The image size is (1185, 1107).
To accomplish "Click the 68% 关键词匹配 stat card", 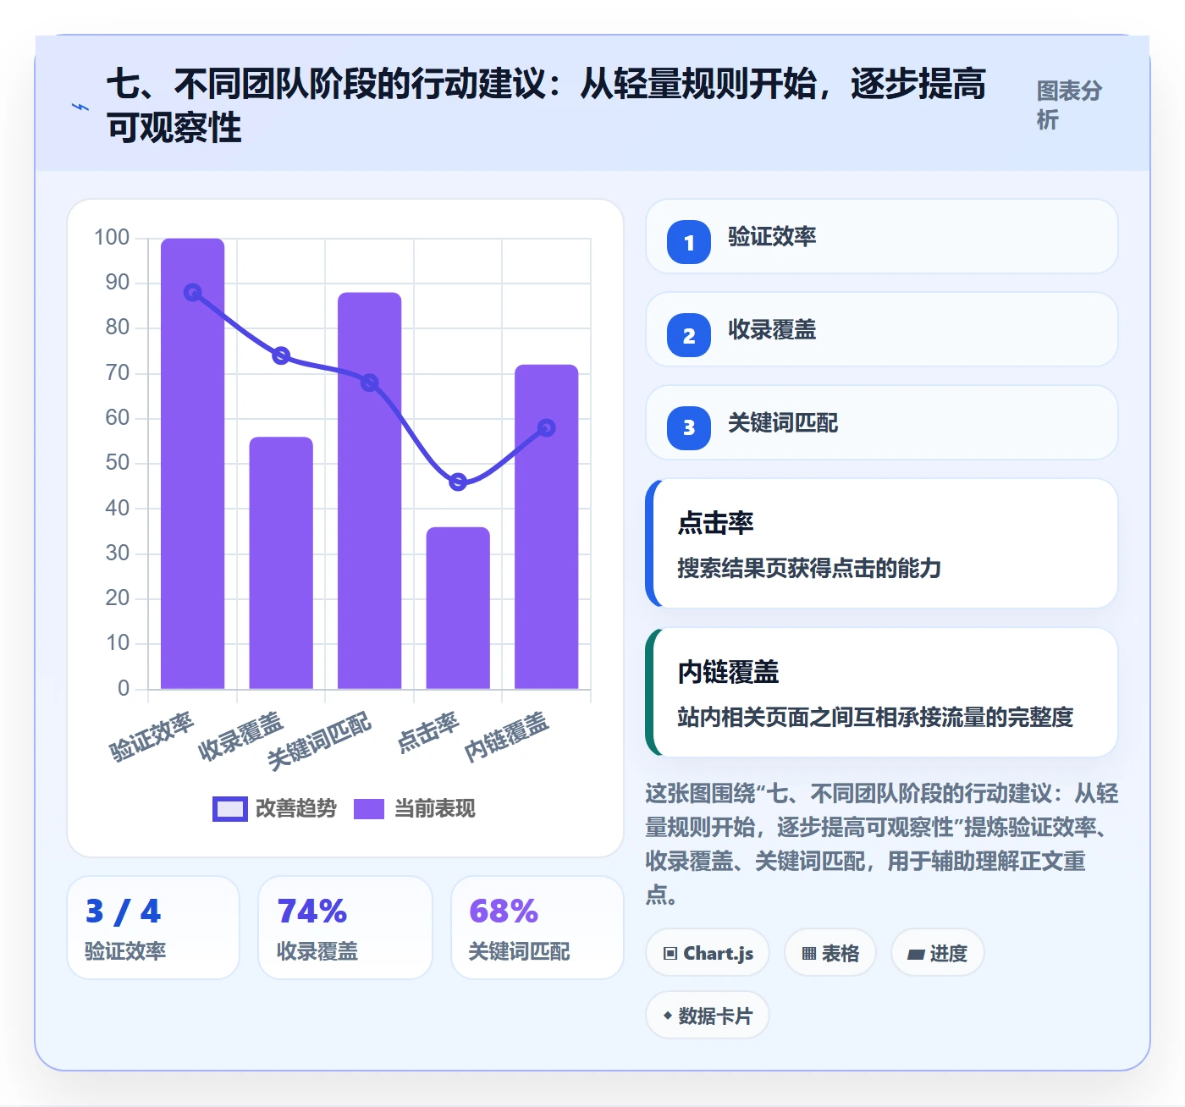I will (x=537, y=928).
